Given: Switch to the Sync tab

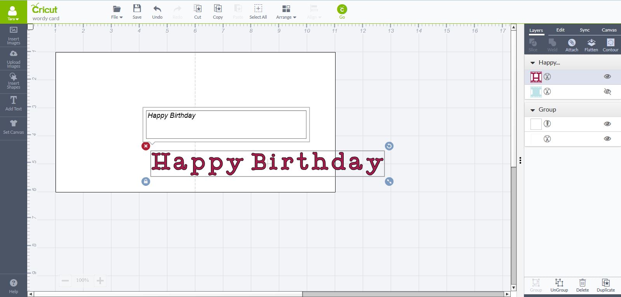Looking at the screenshot, I should [584, 30].
